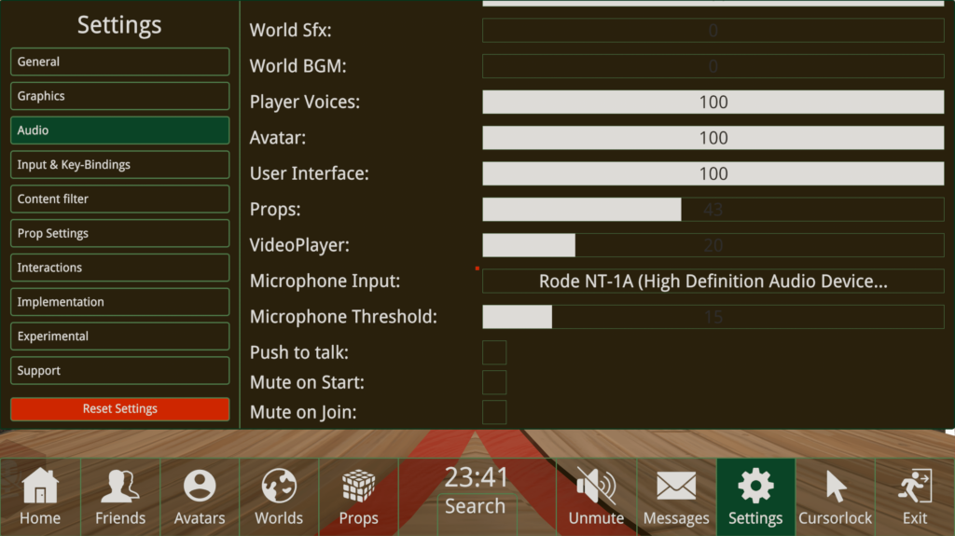Open the Worlds globe icon
Viewport: 955px width, 536px height.
279,486
